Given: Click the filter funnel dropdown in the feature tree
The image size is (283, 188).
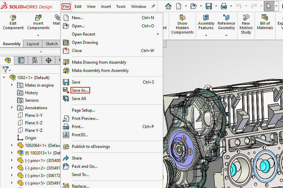Looking at the screenshot, I should 7,70.
